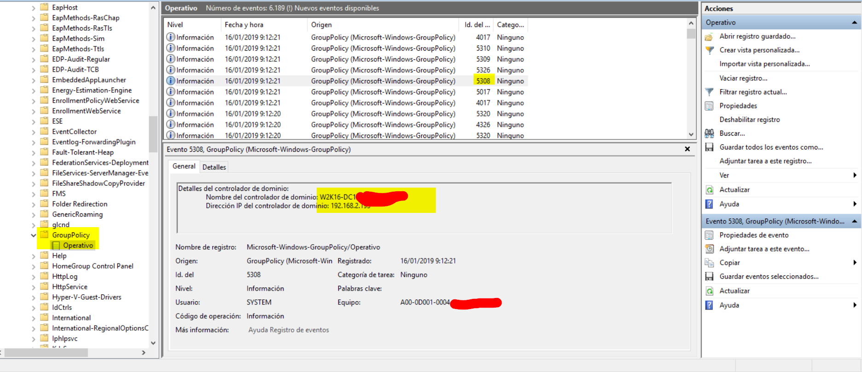Click the funnel icon for Crear vista personalizada

pyautogui.click(x=709, y=50)
